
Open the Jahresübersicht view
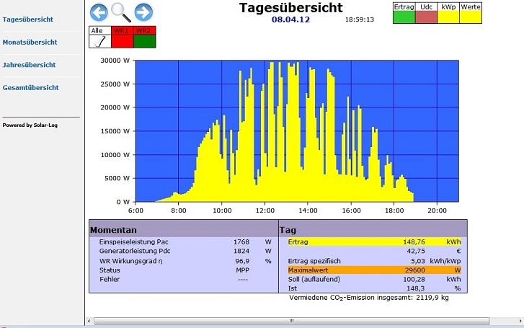coord(29,65)
